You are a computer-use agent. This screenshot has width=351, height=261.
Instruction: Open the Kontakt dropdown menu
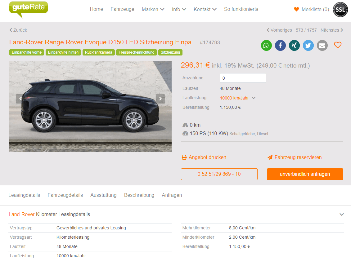(x=205, y=9)
